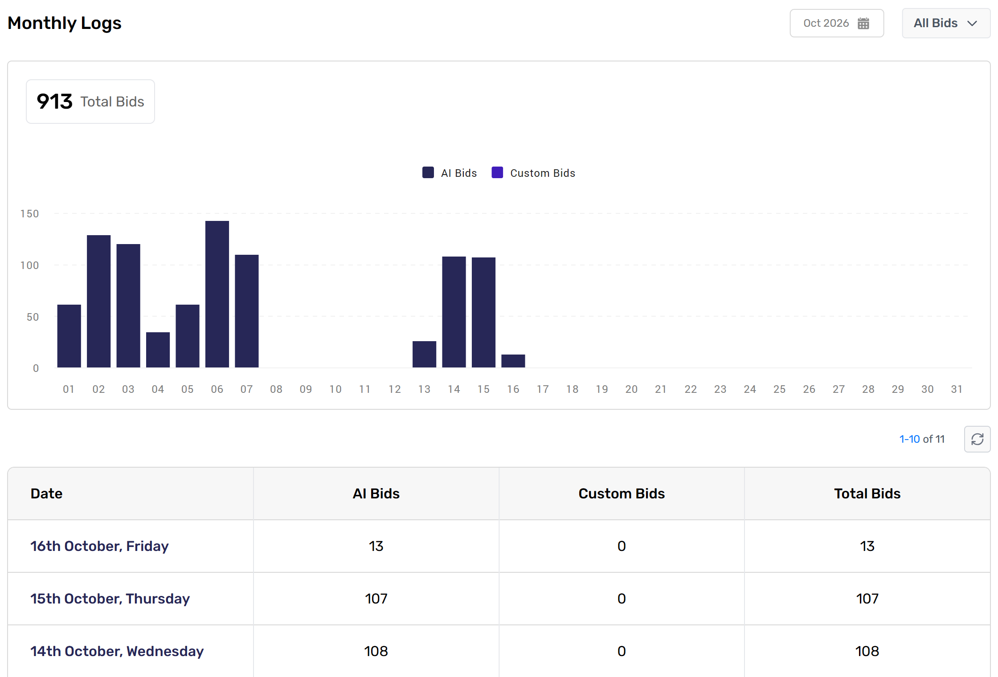Open the 14th October, Wednesday log
Image resolution: width=998 pixels, height=677 pixels.
tap(117, 651)
